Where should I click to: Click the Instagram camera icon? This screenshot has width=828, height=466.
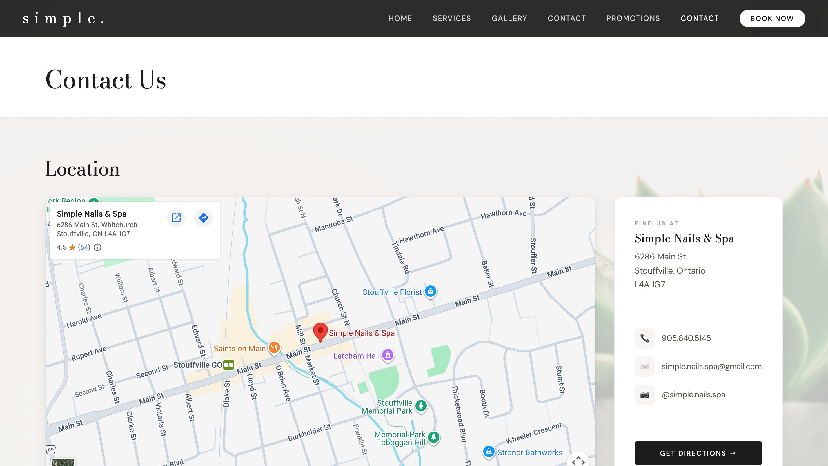pos(645,395)
